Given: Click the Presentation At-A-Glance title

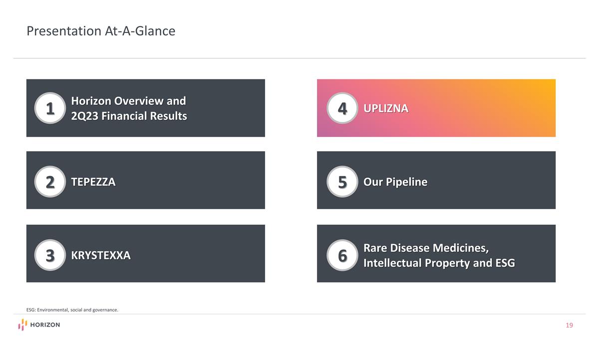Looking at the screenshot, I should point(101,31).
